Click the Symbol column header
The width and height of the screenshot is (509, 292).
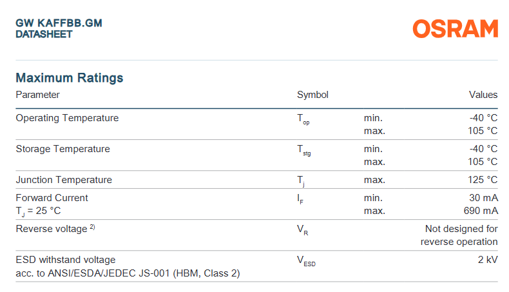click(x=312, y=95)
